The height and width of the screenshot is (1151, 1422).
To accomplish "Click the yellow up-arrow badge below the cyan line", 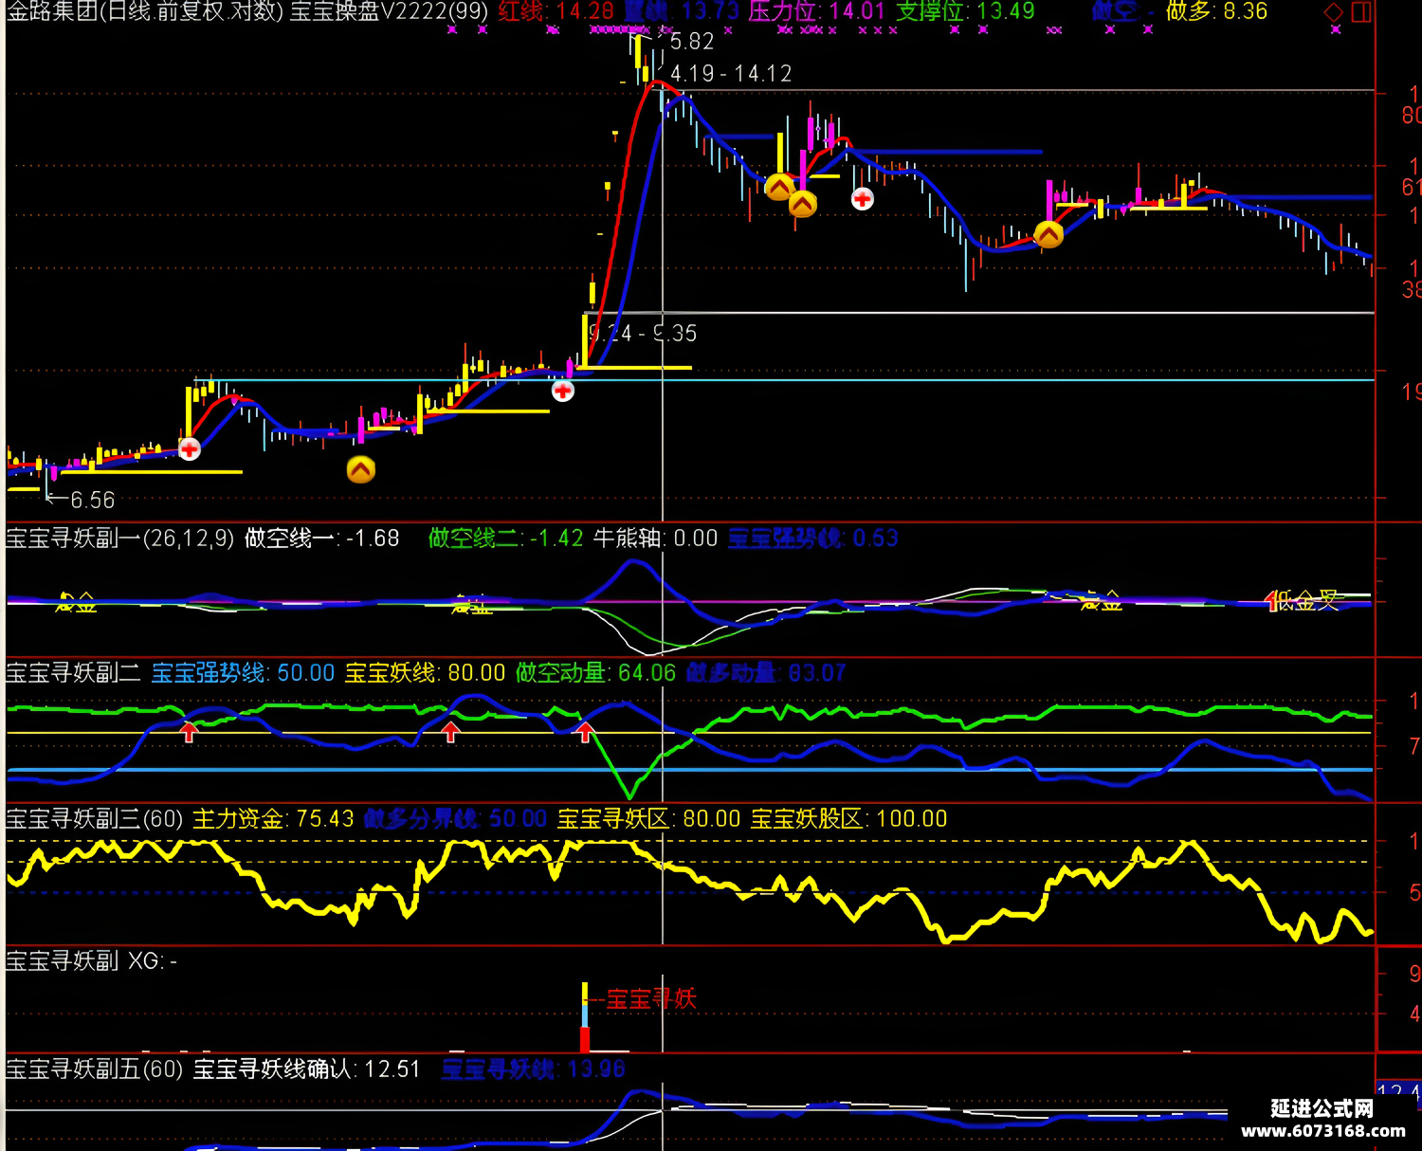I will [361, 469].
